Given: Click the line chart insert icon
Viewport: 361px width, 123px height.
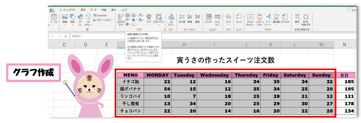Looking at the screenshot, I should pos(127,20).
